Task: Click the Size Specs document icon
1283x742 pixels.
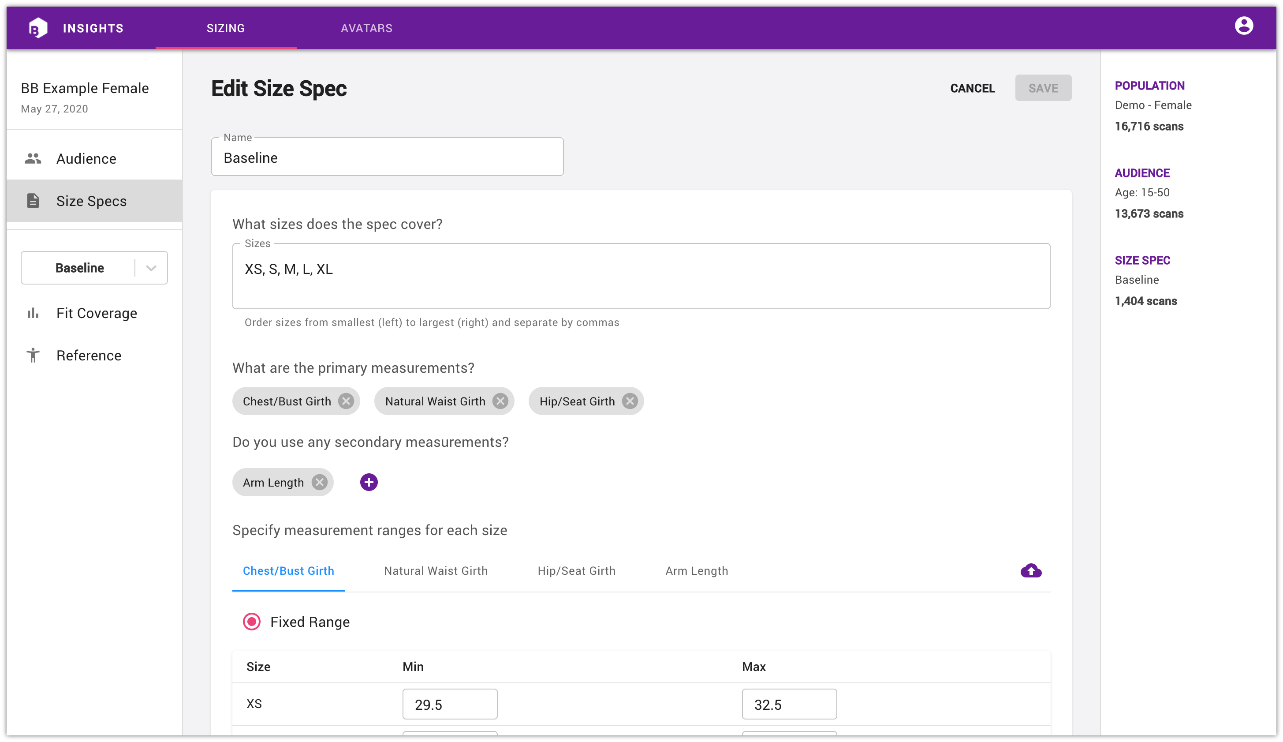Action: click(33, 201)
